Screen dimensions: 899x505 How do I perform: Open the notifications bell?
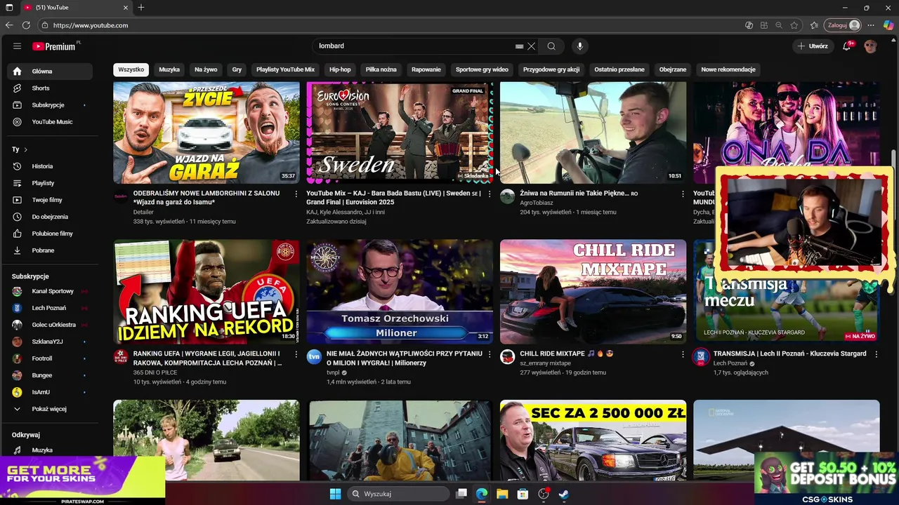tap(847, 46)
